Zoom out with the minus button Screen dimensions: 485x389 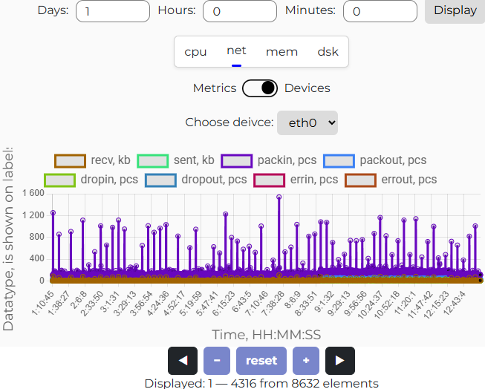pos(216,361)
